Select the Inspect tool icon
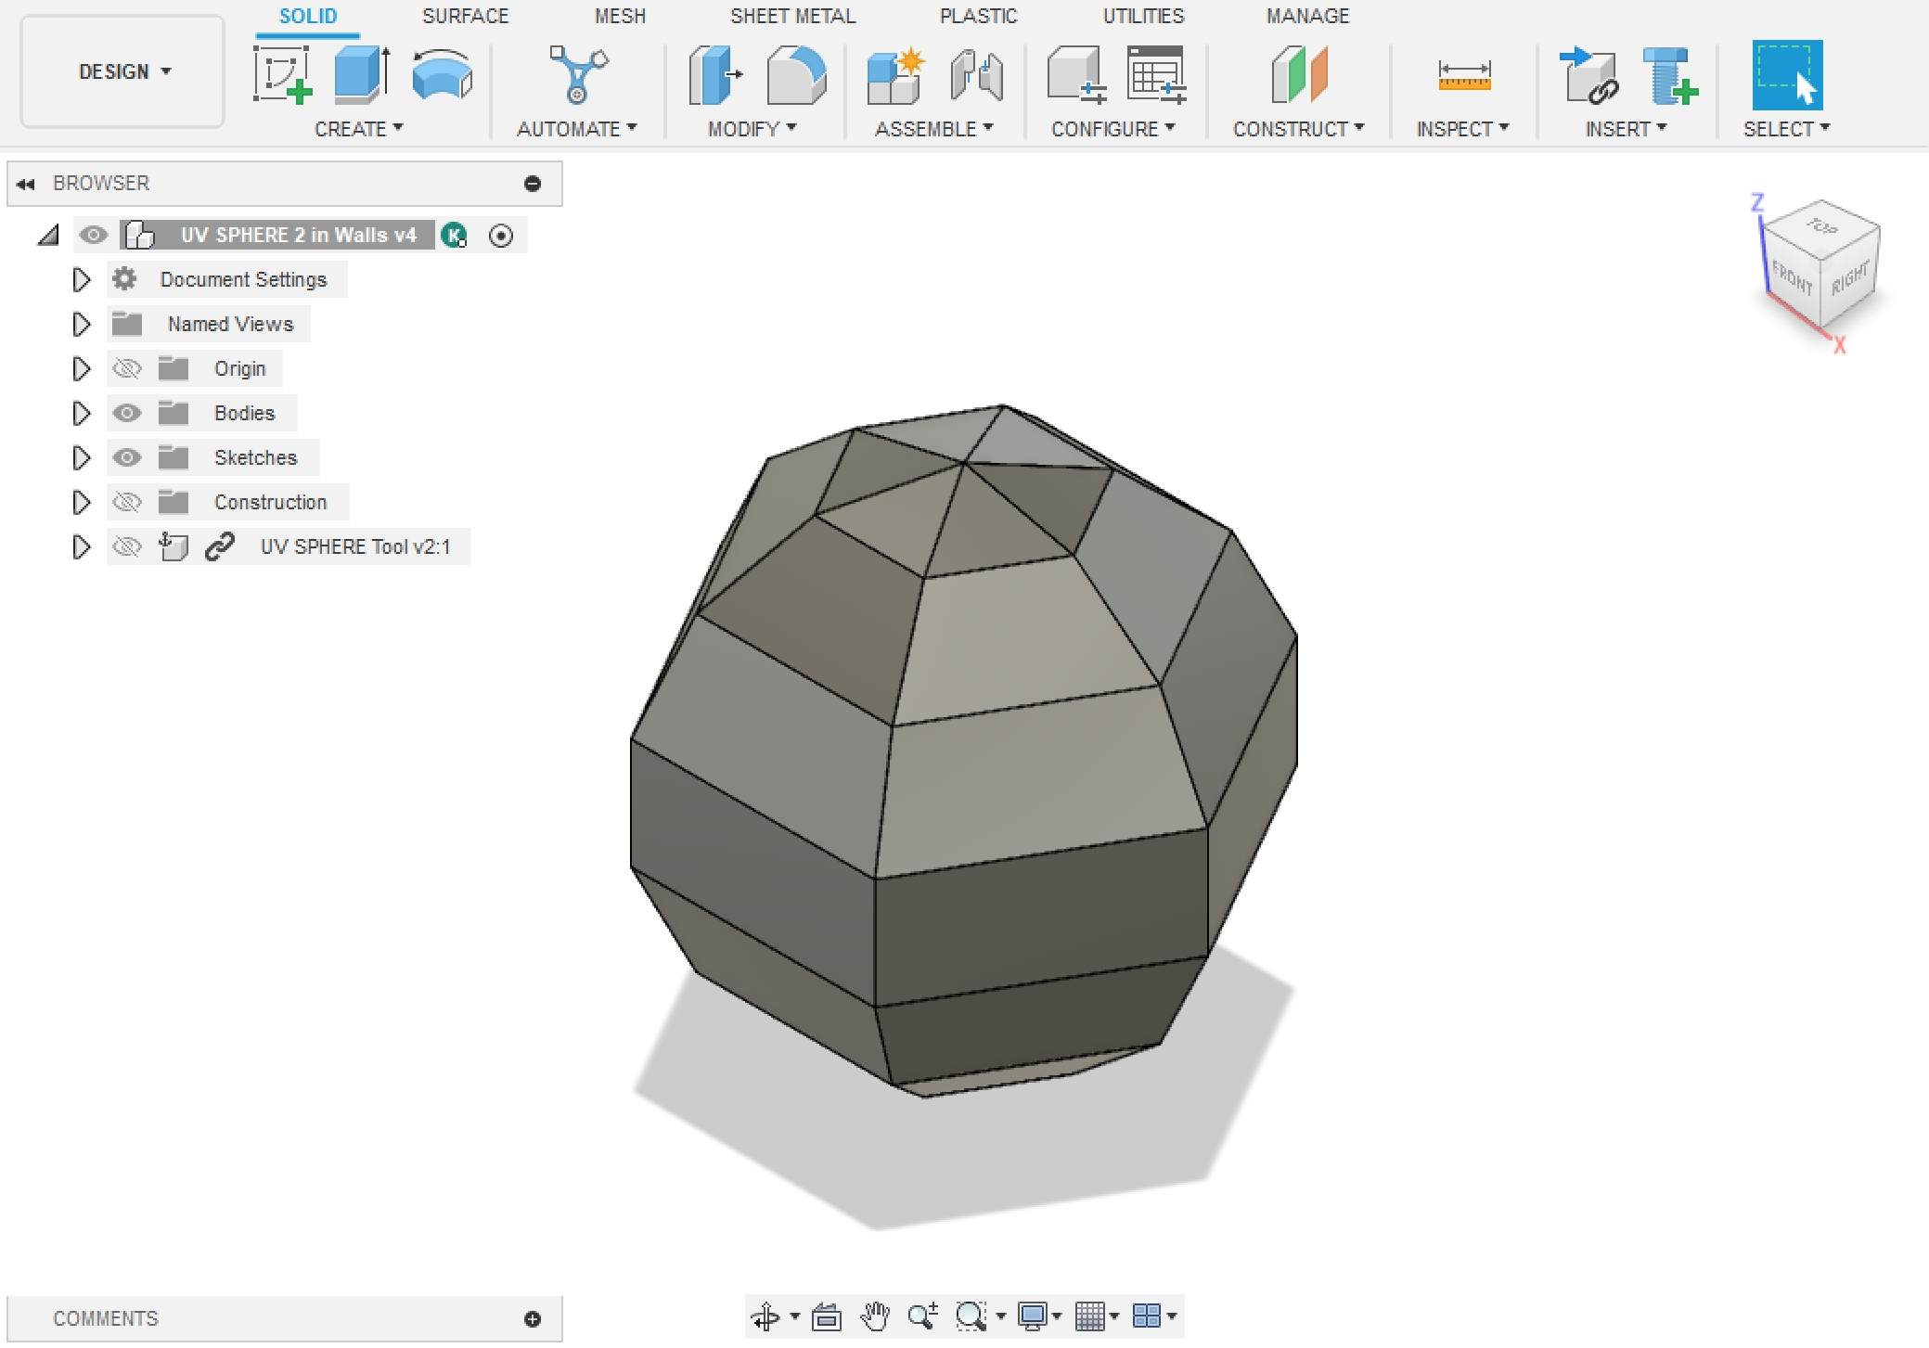The width and height of the screenshot is (1929, 1348). pos(1463,73)
